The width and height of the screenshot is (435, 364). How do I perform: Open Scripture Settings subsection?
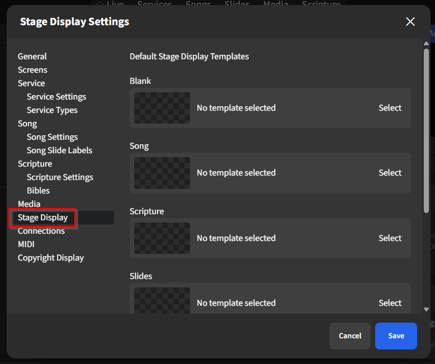click(x=60, y=177)
